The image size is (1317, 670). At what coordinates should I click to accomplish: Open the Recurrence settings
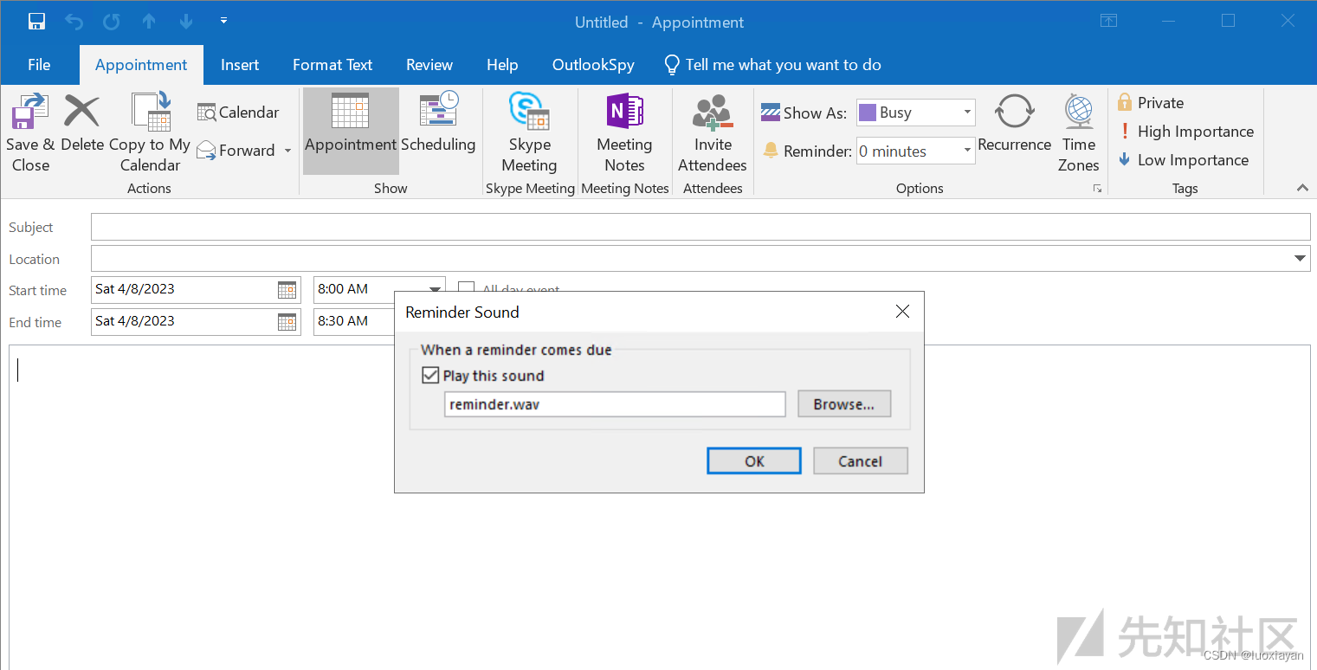[x=1014, y=124]
